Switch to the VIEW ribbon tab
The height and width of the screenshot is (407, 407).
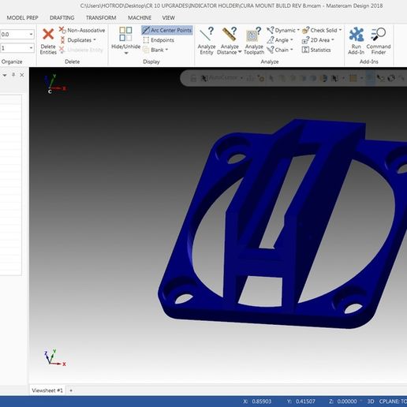tap(168, 17)
